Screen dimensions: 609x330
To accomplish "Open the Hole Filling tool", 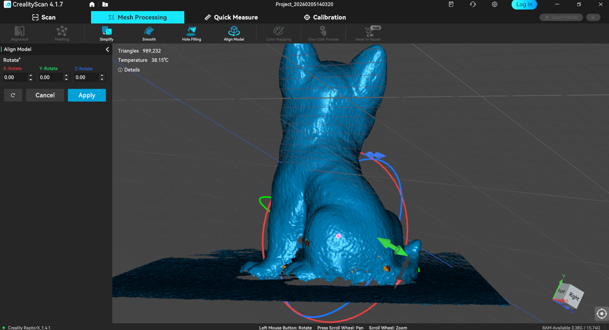I will 191,33.
